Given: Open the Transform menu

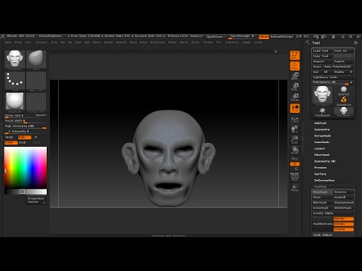Looking at the screenshot, I should (232, 42).
